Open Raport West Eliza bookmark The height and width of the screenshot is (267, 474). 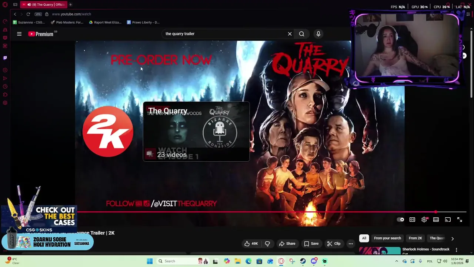click(x=105, y=22)
